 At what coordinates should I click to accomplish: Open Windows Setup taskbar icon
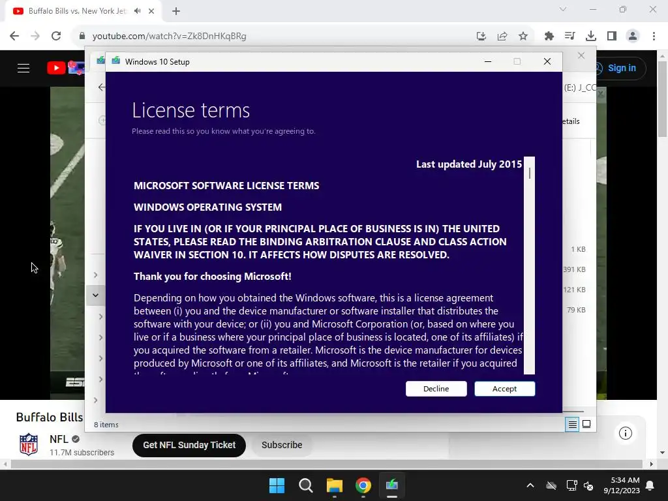coord(392,485)
